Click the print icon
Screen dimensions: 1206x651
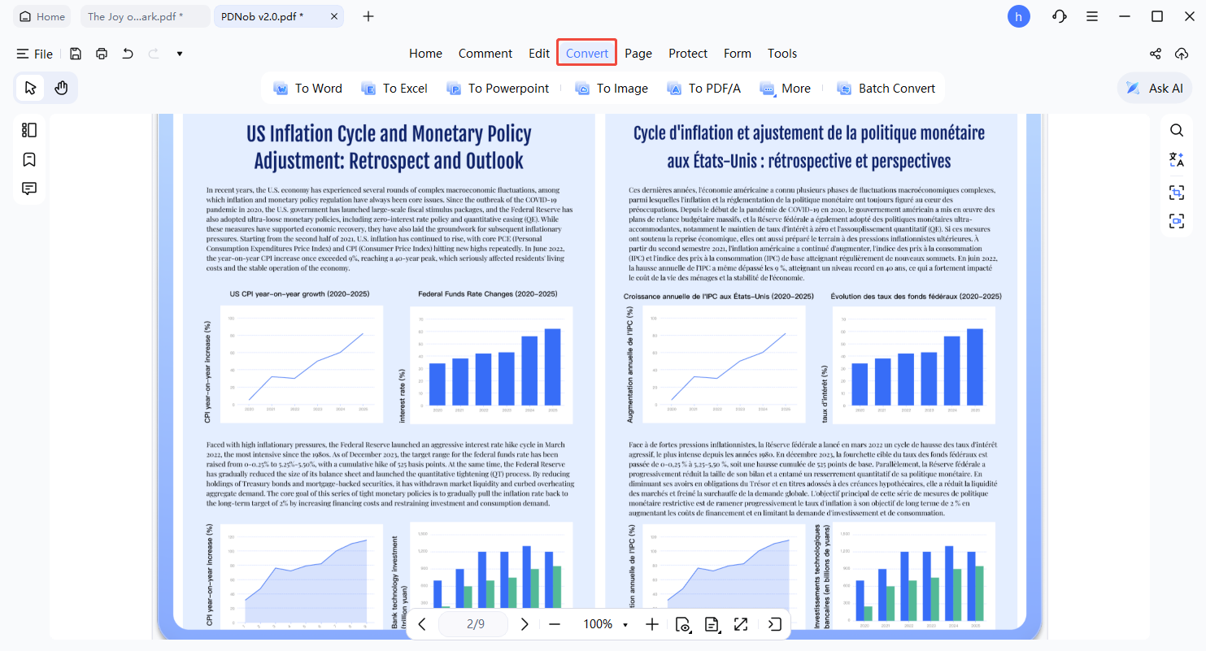102,54
